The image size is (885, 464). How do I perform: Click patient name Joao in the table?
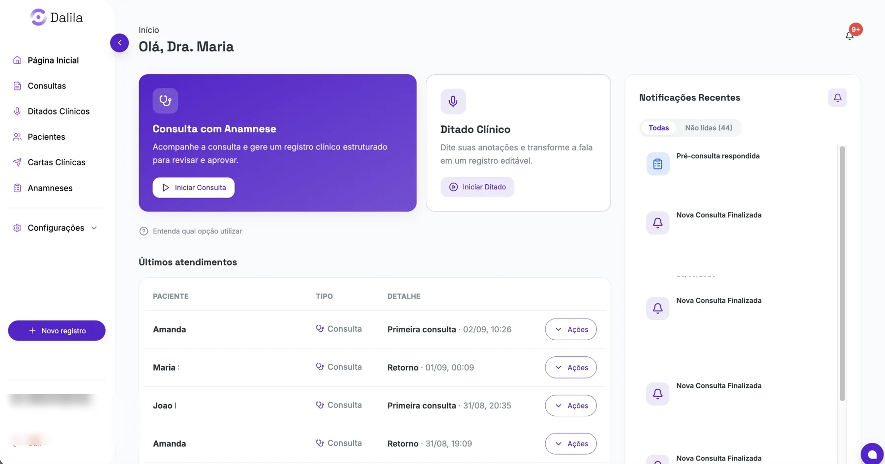coord(163,406)
